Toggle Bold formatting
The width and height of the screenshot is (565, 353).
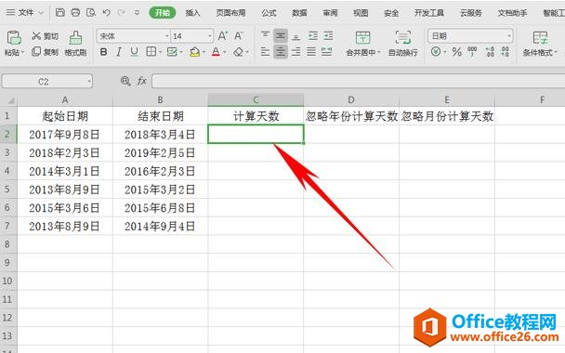click(x=103, y=52)
